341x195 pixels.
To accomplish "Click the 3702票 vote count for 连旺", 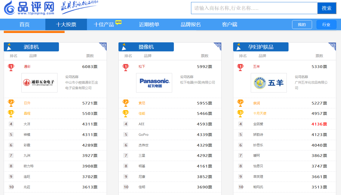I will (x=90, y=177).
